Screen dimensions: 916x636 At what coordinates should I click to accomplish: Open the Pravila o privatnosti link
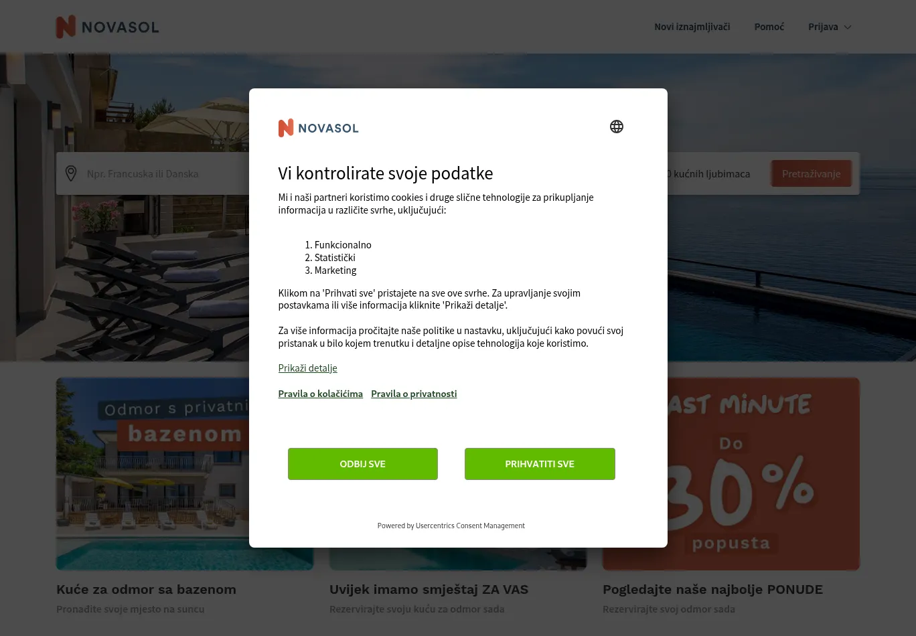pos(414,394)
